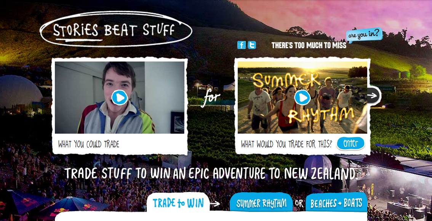Click the next arrow beside the Summer Rhythm video
The image size is (432, 221).
coord(374,96)
